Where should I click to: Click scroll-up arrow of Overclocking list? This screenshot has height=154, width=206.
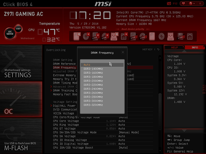tap(160, 57)
